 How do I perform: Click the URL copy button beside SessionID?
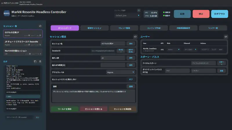(131, 51)
